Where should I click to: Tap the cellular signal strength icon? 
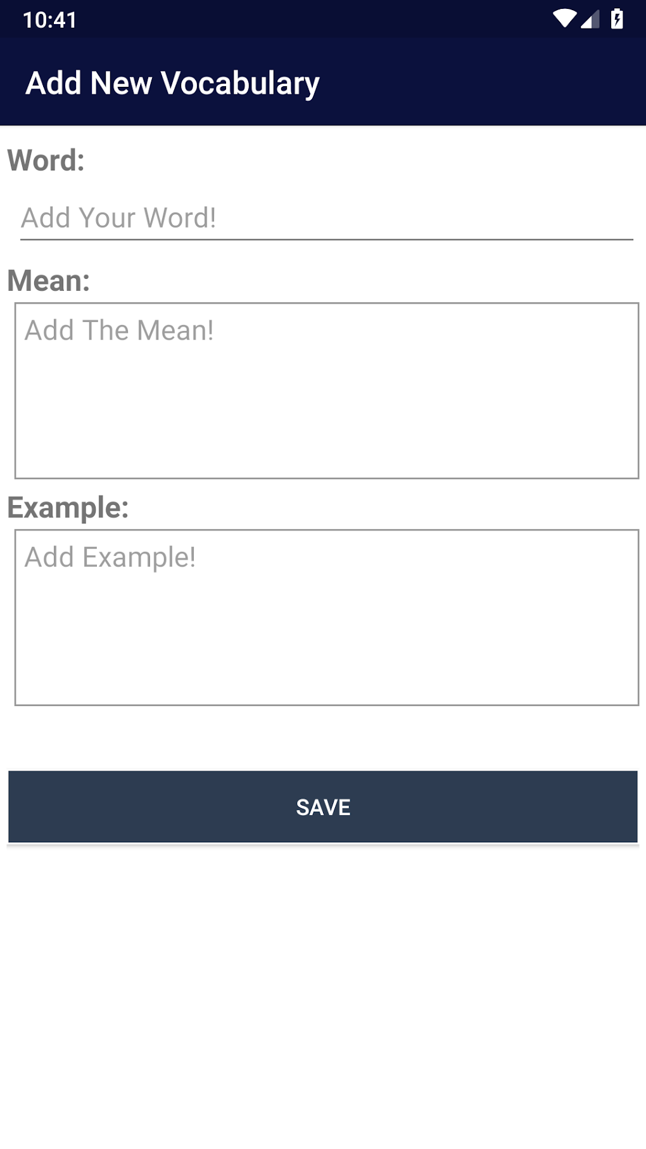(x=590, y=20)
